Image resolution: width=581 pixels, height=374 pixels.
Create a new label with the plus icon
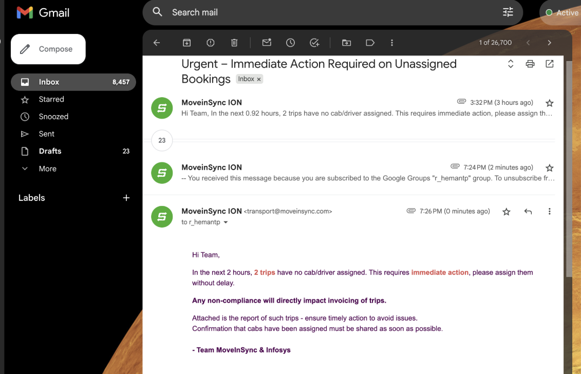pos(126,198)
